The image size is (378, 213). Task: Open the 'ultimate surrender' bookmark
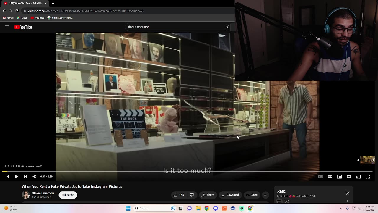60,18
